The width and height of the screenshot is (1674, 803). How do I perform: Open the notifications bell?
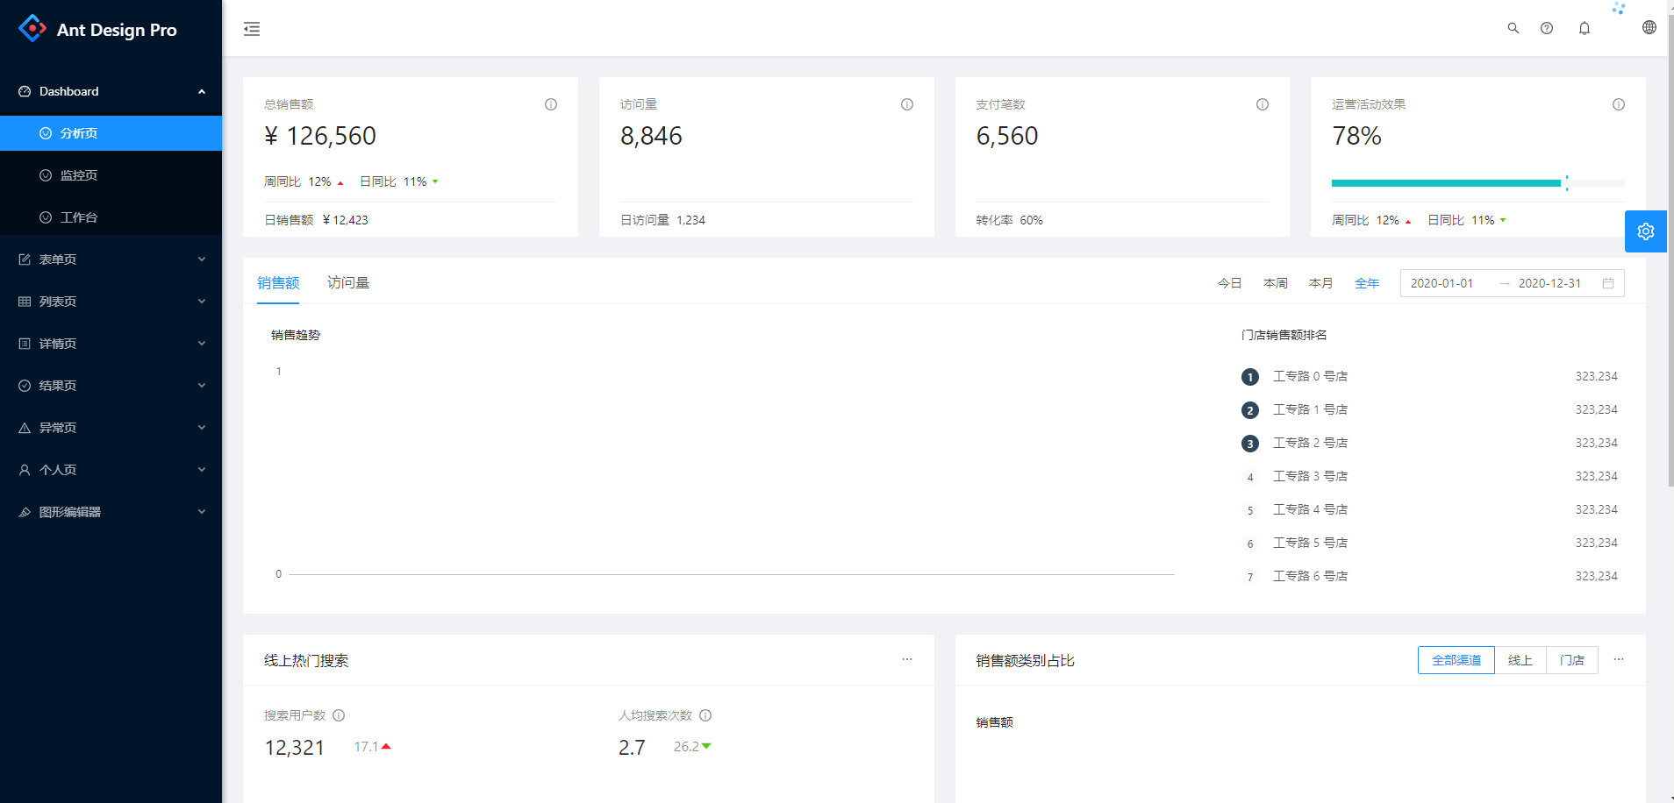pos(1585,28)
